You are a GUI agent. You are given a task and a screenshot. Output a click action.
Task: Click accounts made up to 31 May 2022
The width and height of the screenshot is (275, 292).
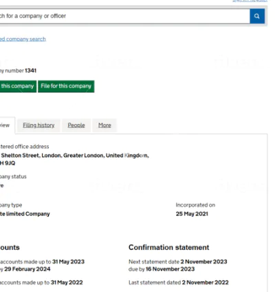pyautogui.click(x=67, y=282)
